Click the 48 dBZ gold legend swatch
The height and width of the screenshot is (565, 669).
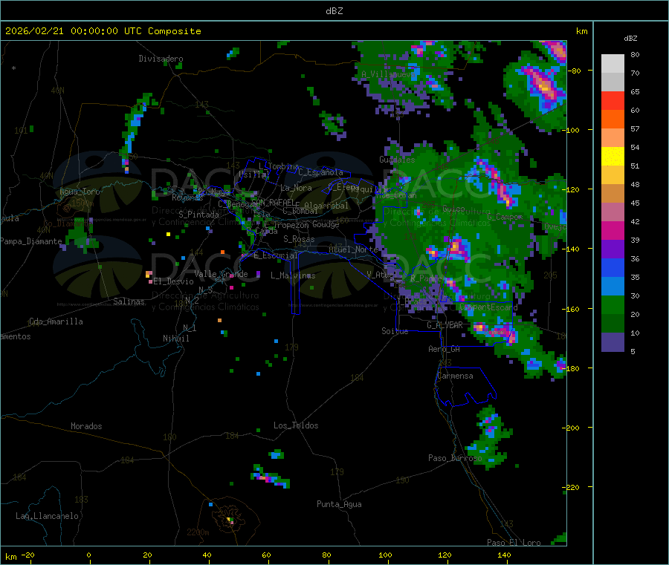pos(613,194)
